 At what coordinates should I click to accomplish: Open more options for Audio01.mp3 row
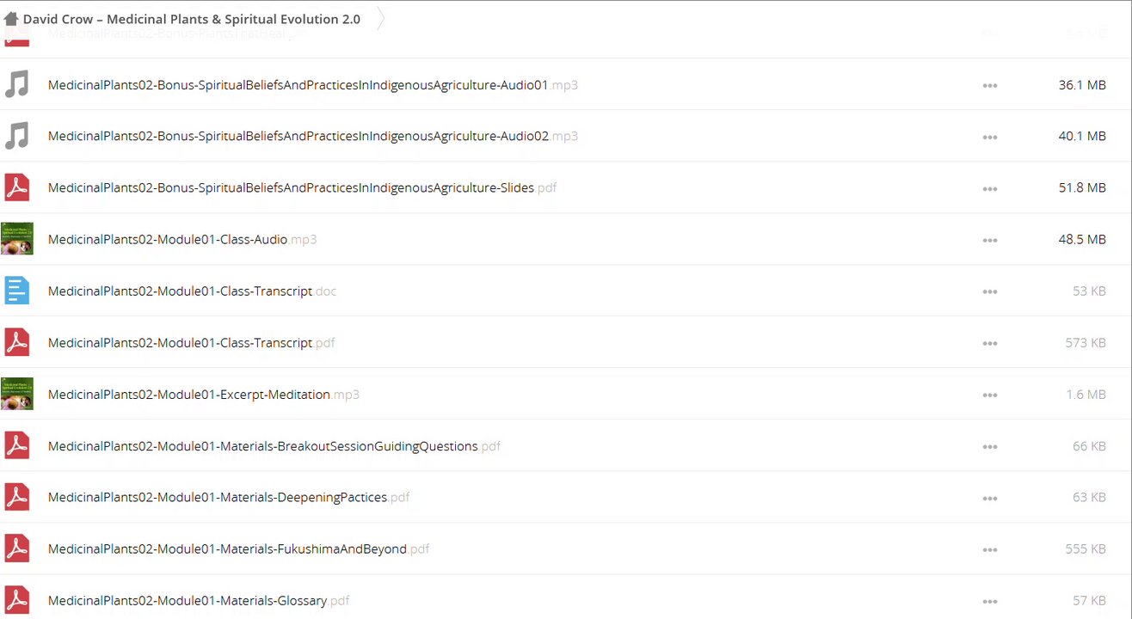990,85
